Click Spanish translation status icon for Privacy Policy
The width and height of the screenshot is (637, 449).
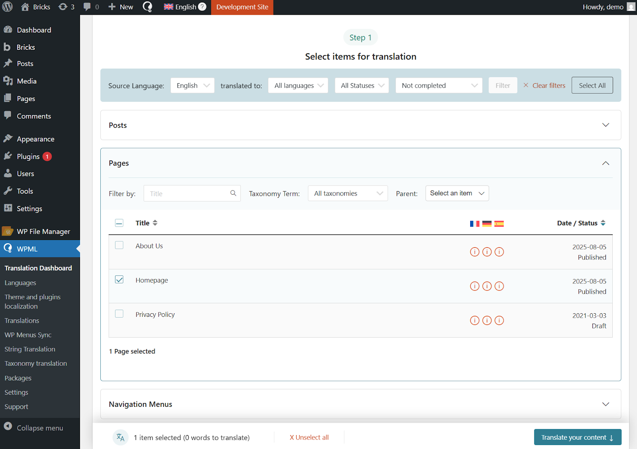pyautogui.click(x=499, y=320)
